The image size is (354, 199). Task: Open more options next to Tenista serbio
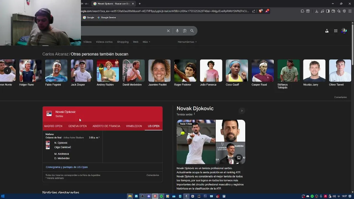pyautogui.click(x=194, y=114)
